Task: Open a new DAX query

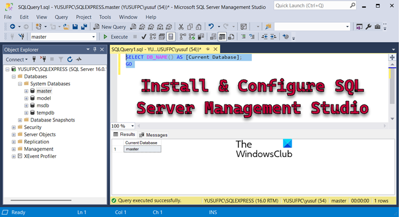Action: coord(169,27)
